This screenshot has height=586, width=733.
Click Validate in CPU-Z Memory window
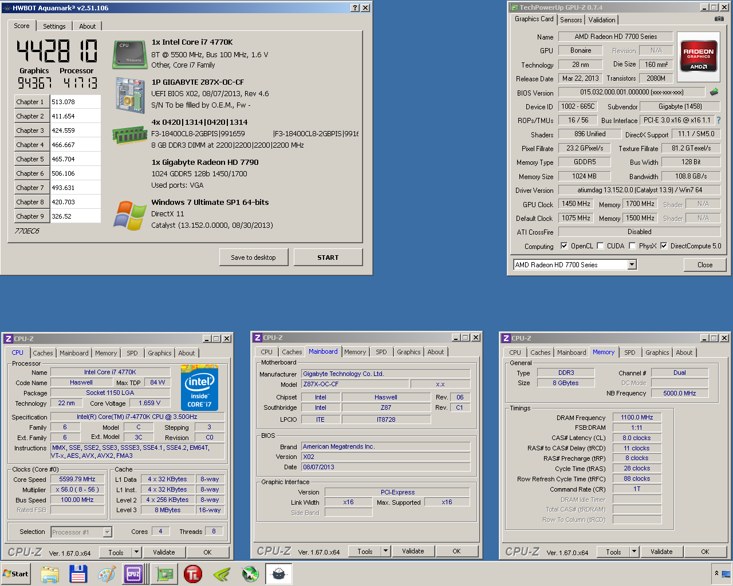661,552
